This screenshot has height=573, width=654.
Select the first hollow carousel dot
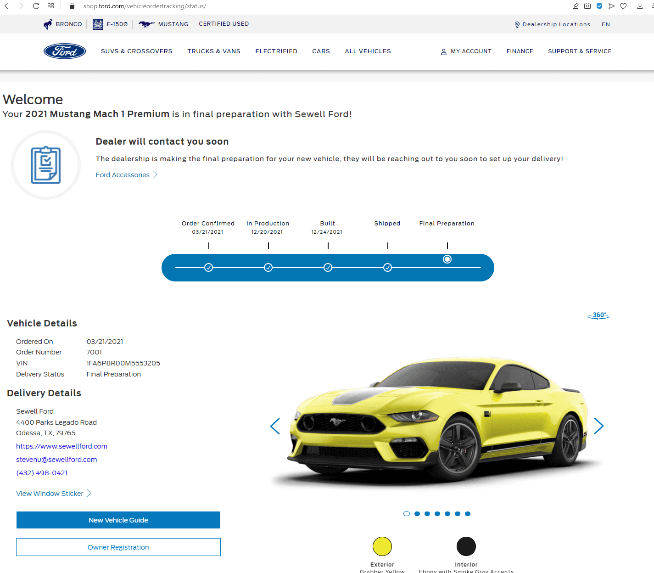coord(407,514)
